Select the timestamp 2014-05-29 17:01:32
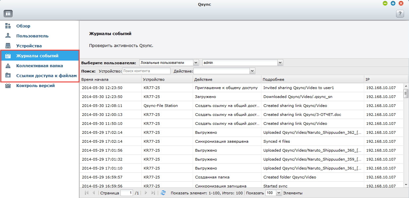The height and width of the screenshot is (198, 409). coord(102,159)
